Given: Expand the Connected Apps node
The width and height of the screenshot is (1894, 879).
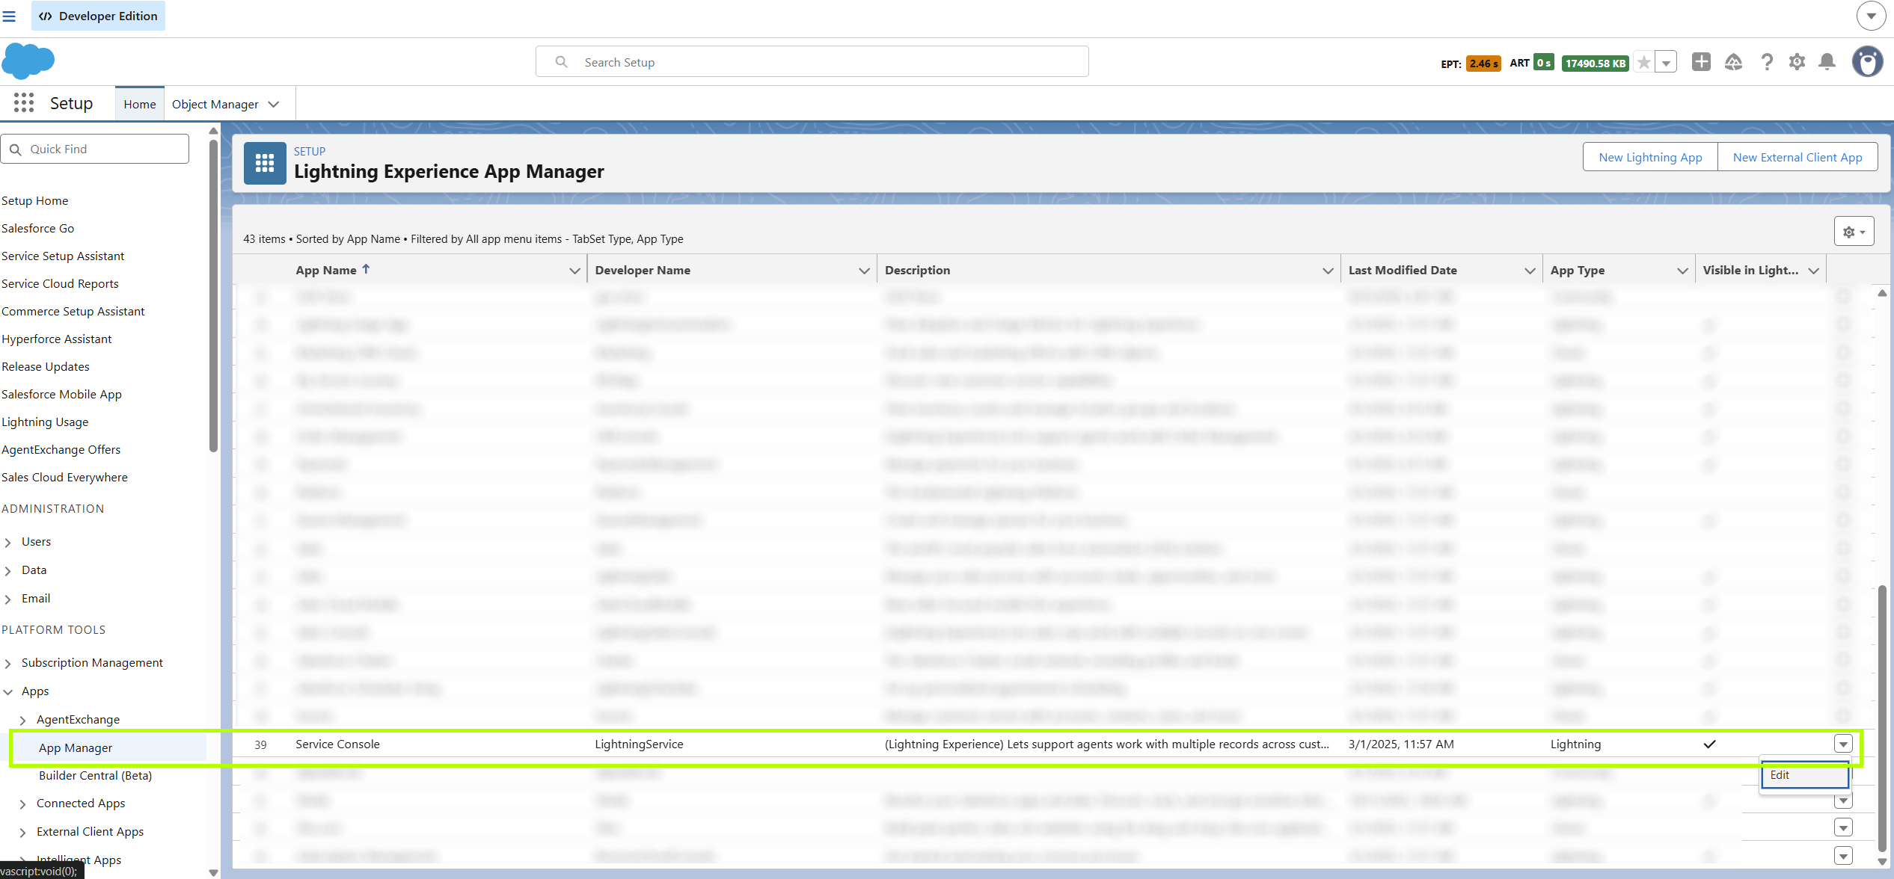Looking at the screenshot, I should [x=23, y=804].
